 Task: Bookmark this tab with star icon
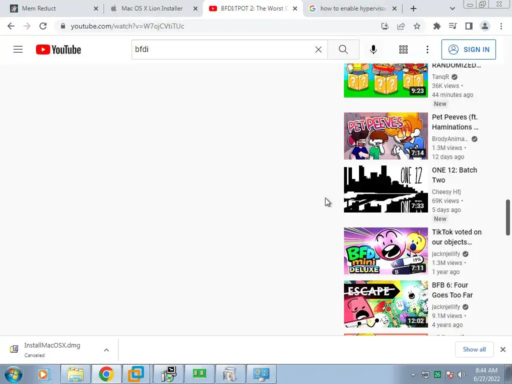tap(417, 26)
